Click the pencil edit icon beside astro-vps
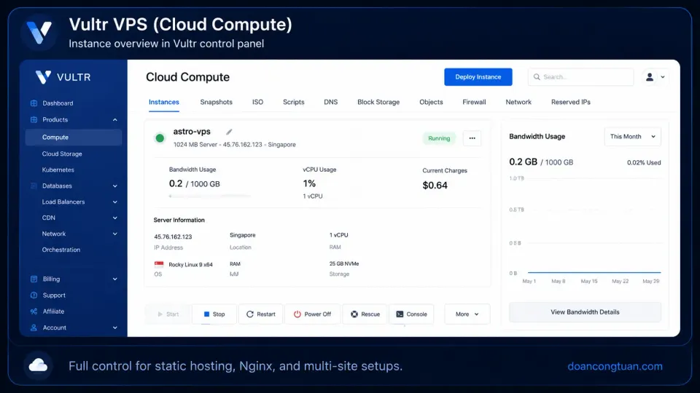Screen dimensions: 700x393 click(x=229, y=132)
